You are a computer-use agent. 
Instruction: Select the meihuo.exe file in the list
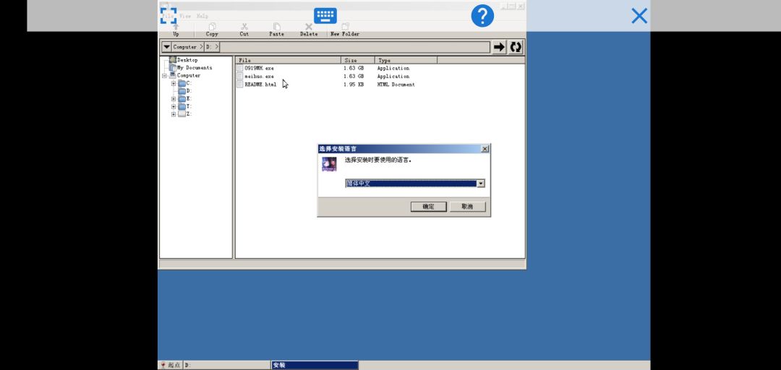click(259, 76)
